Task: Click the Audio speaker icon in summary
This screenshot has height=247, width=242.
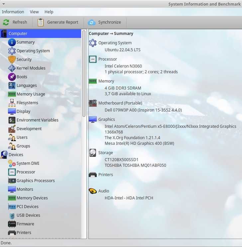Action: (x=93, y=191)
